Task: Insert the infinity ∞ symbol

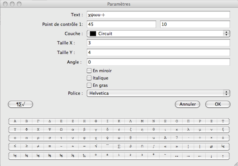Action: point(84,147)
